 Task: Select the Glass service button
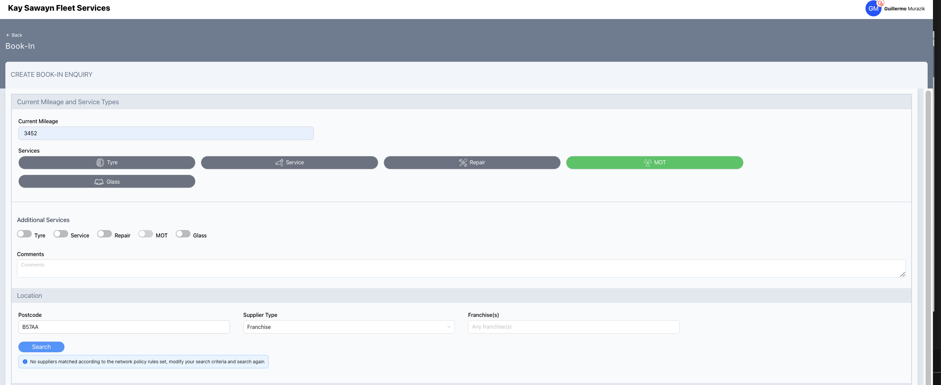click(107, 181)
